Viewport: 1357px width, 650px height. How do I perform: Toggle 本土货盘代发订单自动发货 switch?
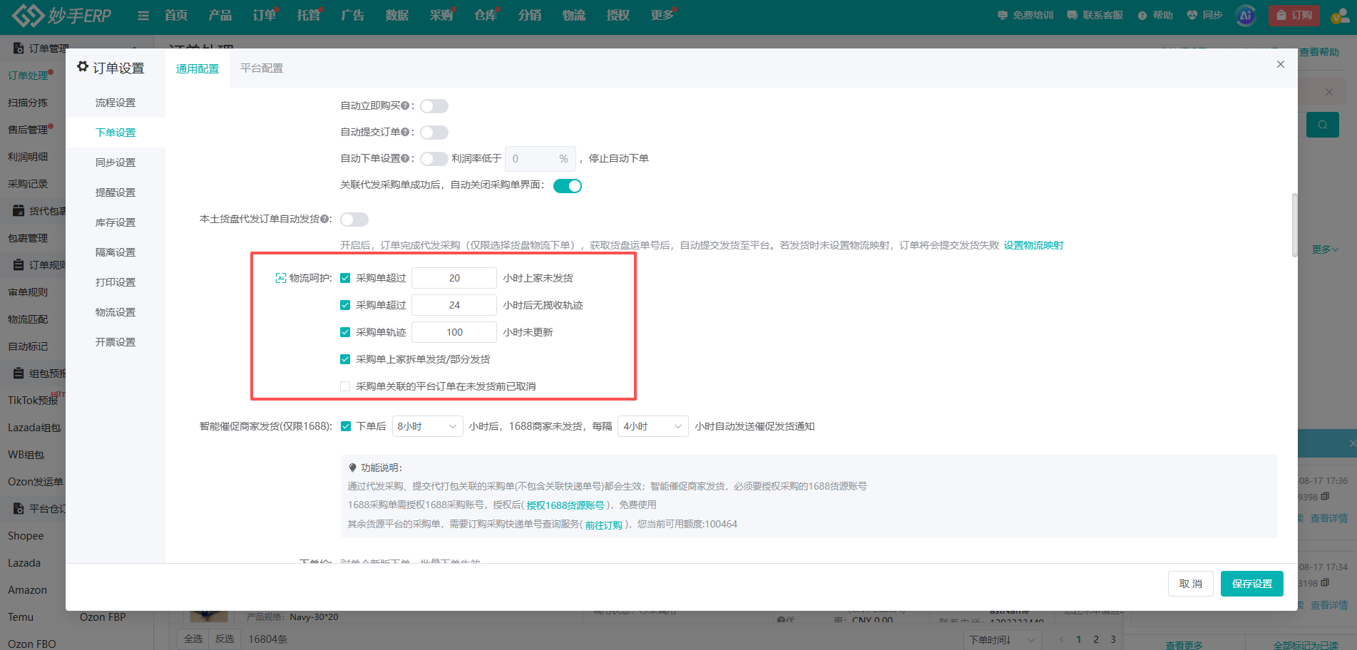[354, 220]
